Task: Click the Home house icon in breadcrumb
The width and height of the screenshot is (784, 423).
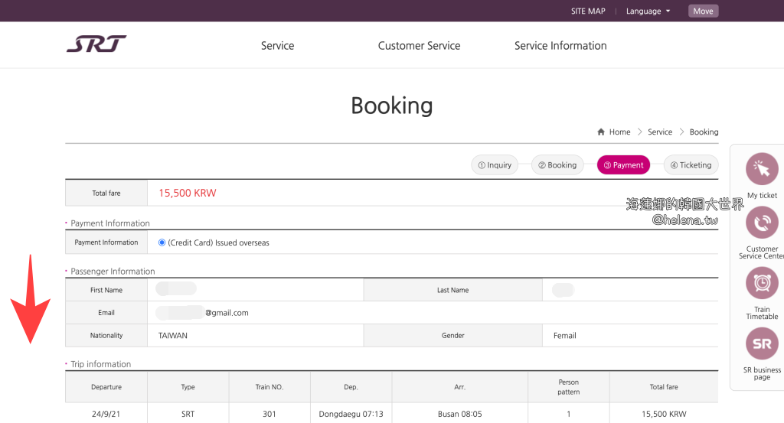Action: click(602, 132)
